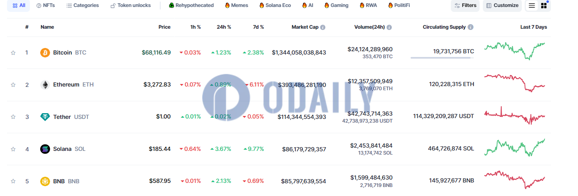Click the Solana logo icon
Viewport: 578px width, 196px height.
[45, 149]
